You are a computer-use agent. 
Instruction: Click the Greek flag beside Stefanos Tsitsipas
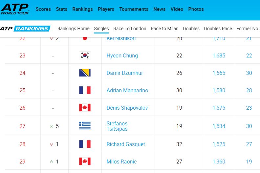pyautogui.click(x=85, y=125)
